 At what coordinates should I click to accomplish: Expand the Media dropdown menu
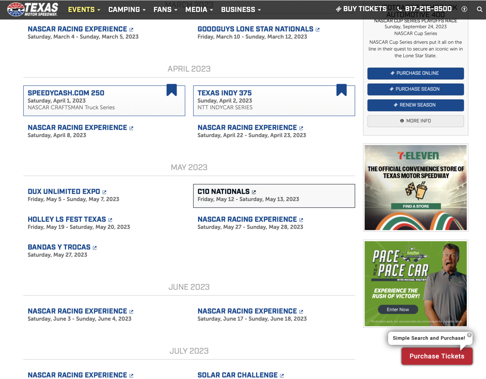(199, 9)
